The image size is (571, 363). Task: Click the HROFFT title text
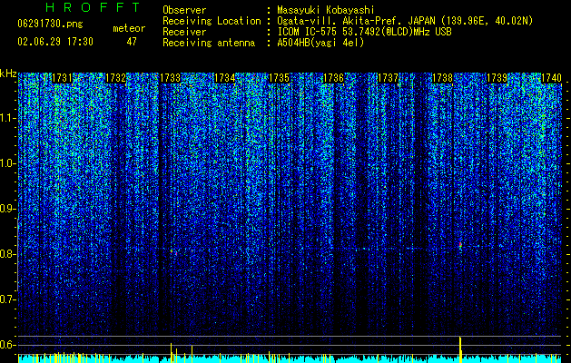coord(93,7)
